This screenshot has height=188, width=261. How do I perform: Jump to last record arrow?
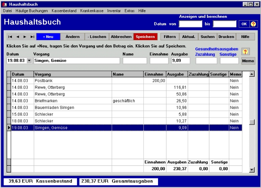tap(32, 37)
